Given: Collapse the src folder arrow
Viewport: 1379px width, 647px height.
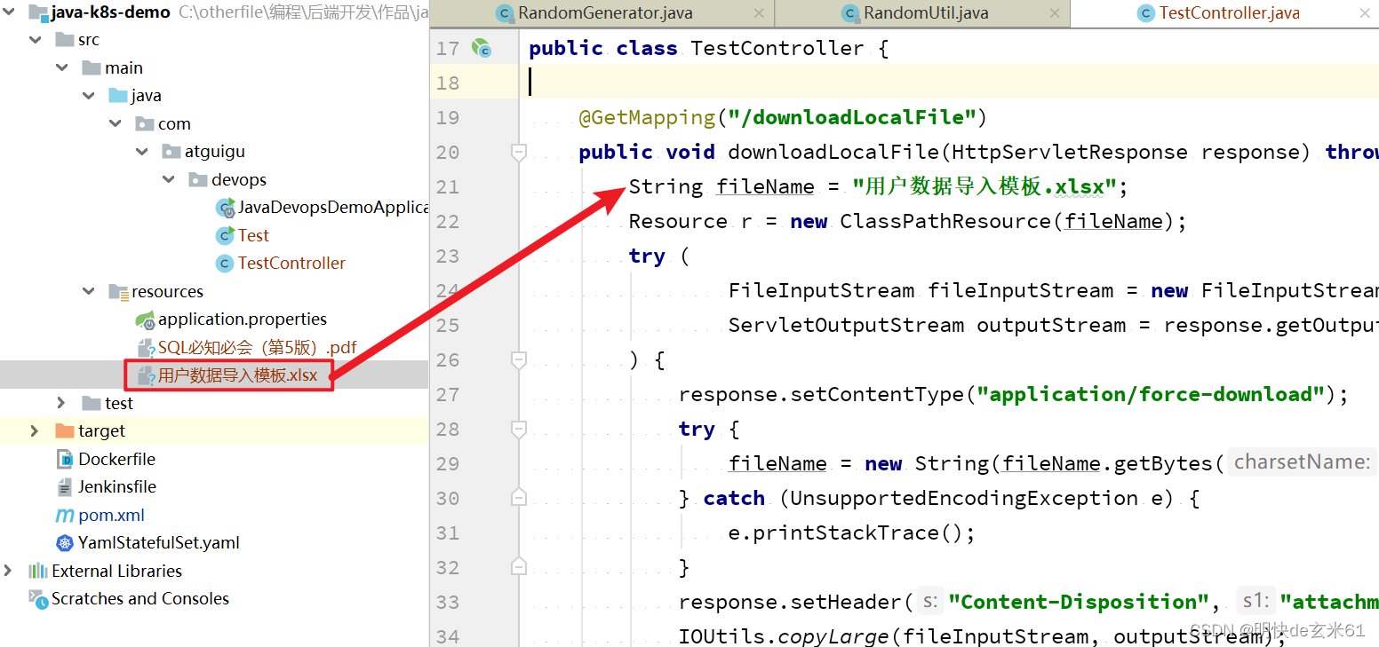Looking at the screenshot, I should [x=36, y=40].
